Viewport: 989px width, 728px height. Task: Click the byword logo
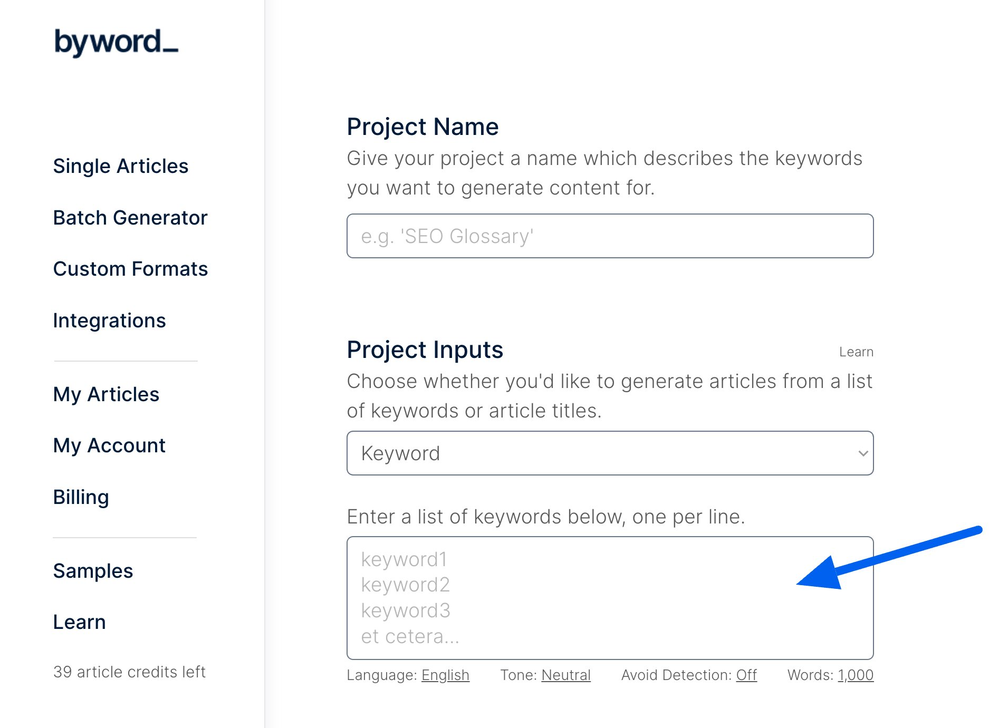point(116,42)
